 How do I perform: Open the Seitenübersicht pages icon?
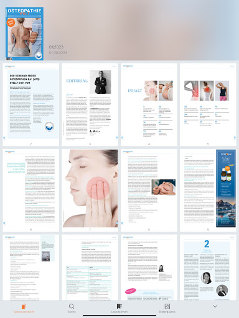click(x=24, y=306)
